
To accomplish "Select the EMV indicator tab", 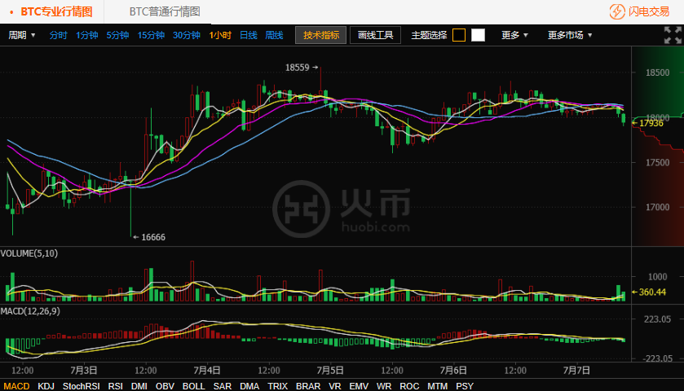I will coord(359,386).
